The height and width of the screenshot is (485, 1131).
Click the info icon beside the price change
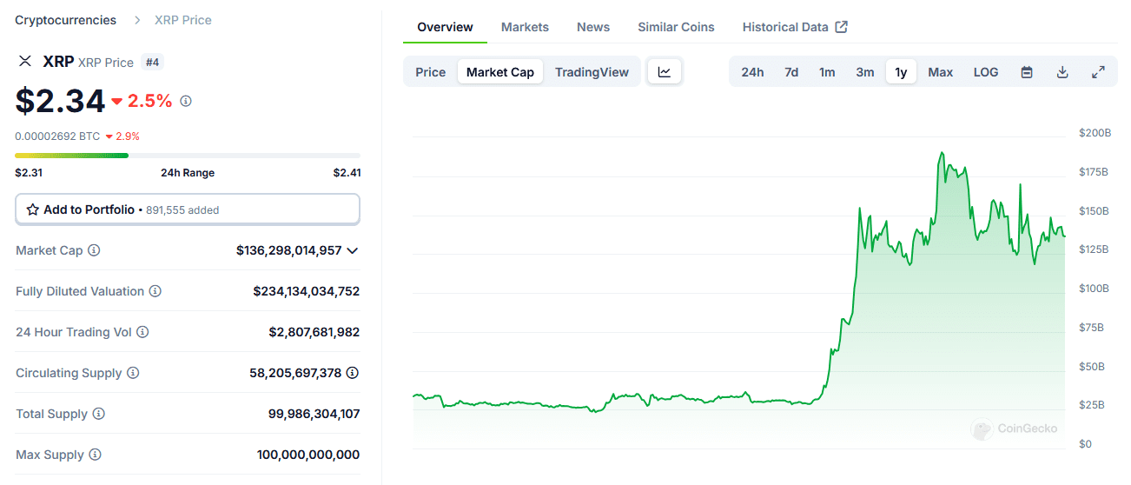coord(186,101)
